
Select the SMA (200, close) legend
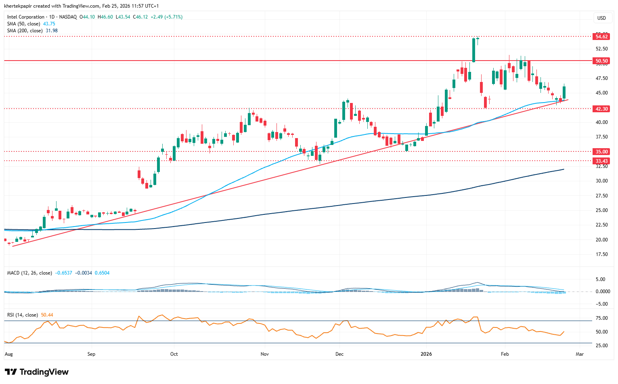click(25, 31)
